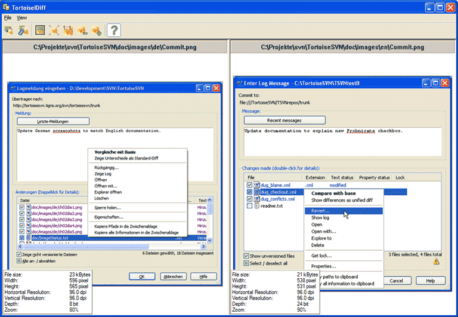The height and width of the screenshot is (317, 458).
Task: Check the readme.txt file checkbox
Action: [249, 206]
